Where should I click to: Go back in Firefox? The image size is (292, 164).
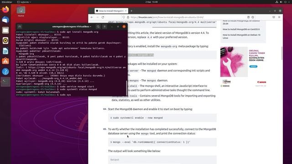[92, 17]
